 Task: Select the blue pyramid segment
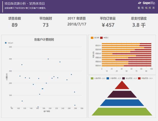(122, 103)
